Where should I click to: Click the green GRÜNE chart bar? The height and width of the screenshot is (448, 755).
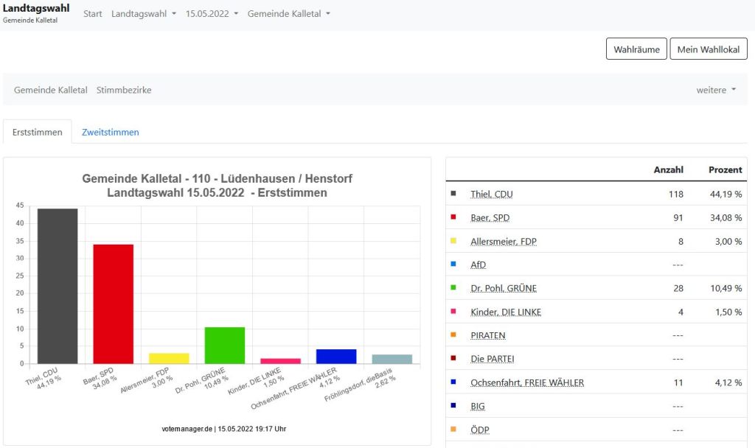225,346
